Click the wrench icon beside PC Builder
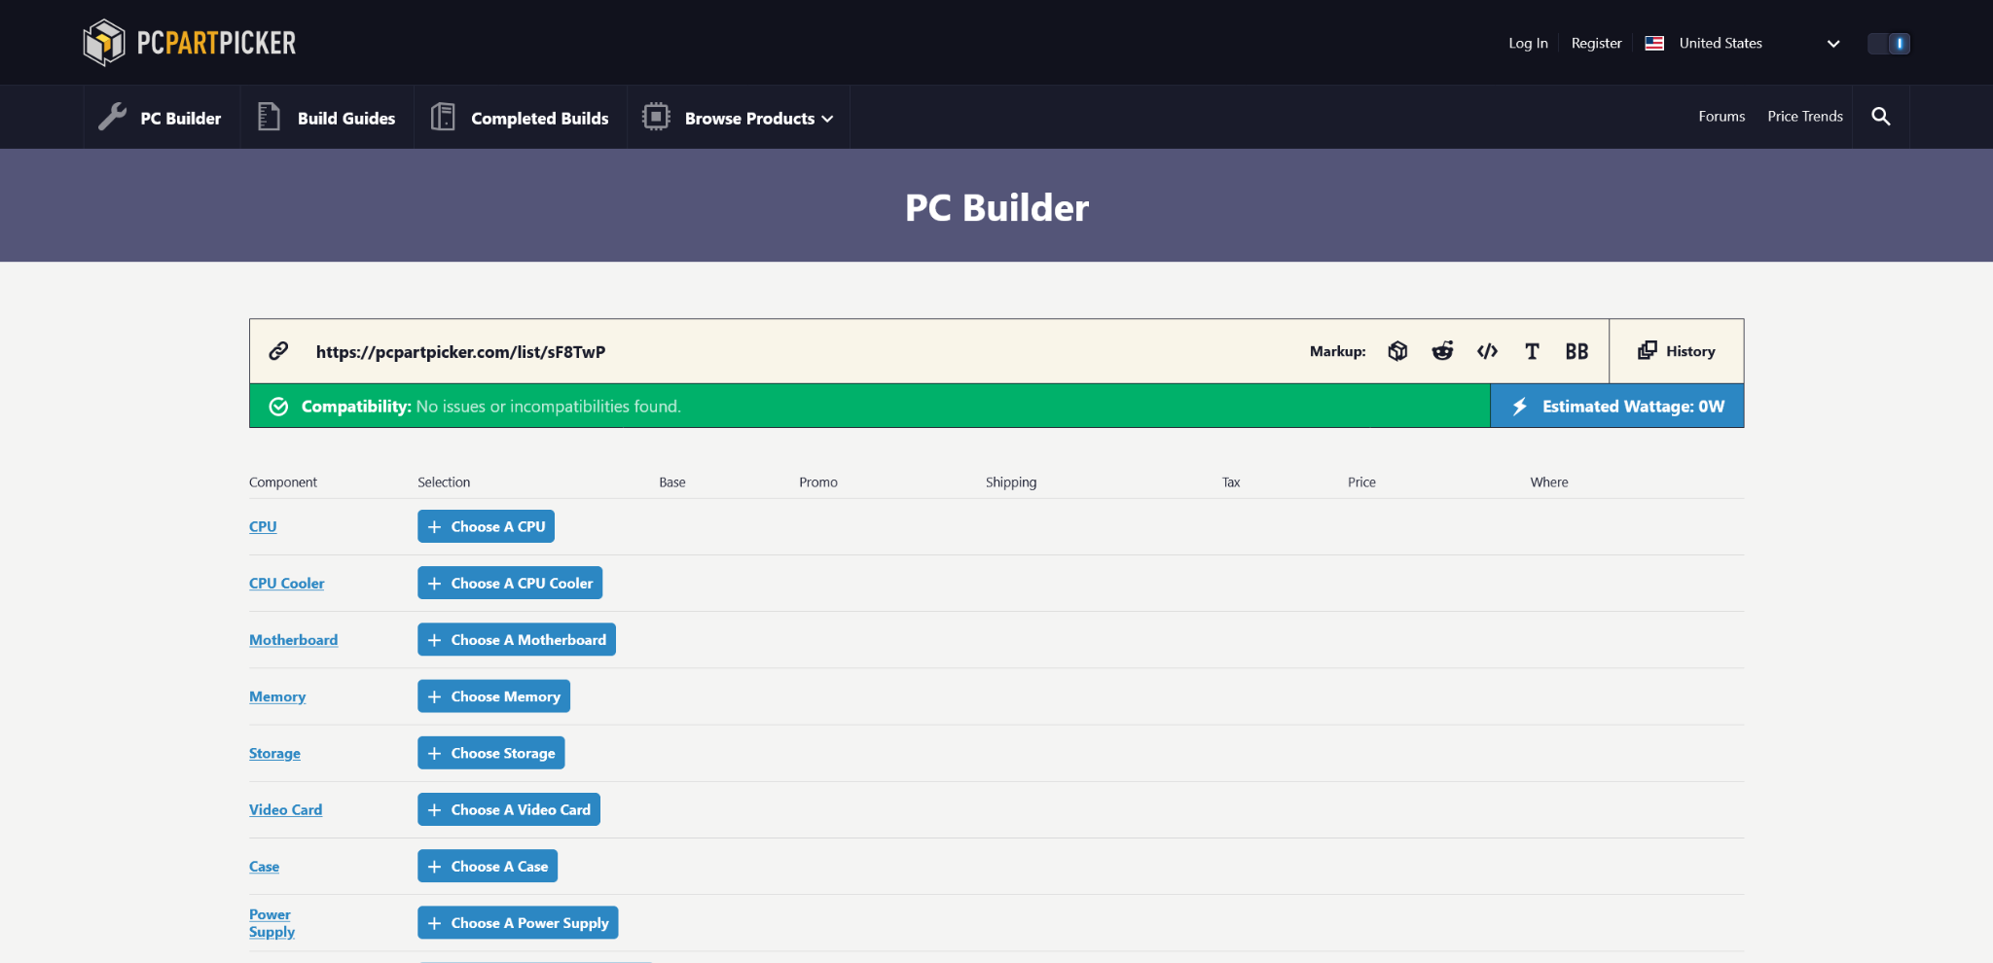 coord(113,117)
